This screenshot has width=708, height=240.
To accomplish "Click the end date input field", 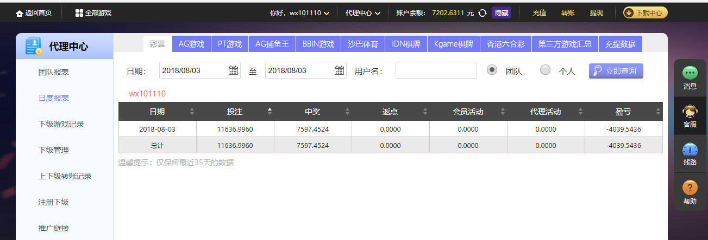I will (306, 70).
